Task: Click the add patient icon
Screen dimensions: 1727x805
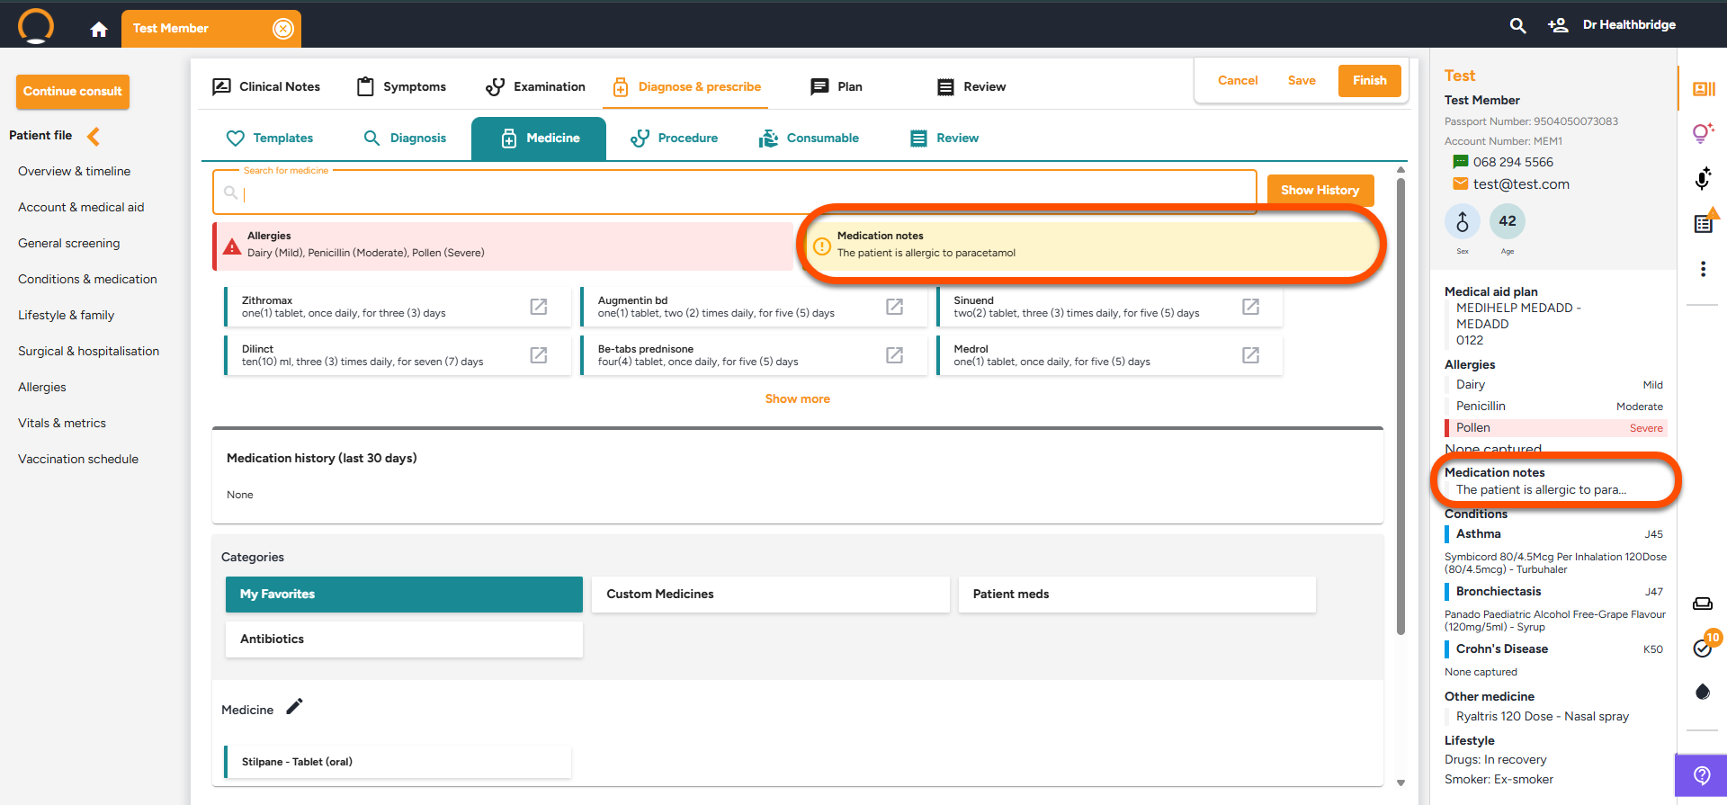Action: click(1557, 25)
